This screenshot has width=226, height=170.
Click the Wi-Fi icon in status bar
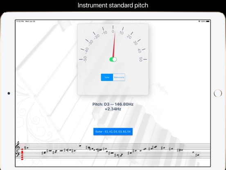[x=199, y=21]
